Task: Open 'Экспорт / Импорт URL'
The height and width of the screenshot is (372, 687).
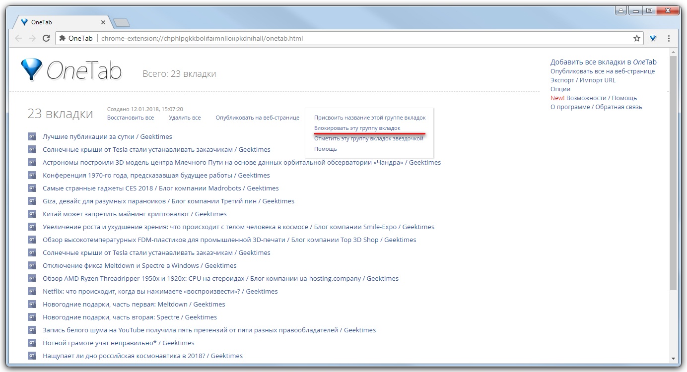Action: pos(583,80)
